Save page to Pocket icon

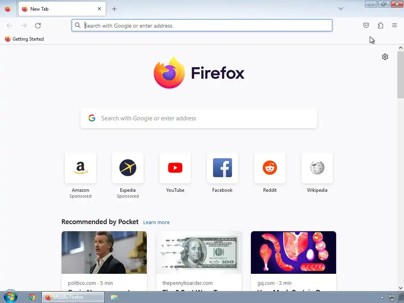(x=366, y=25)
